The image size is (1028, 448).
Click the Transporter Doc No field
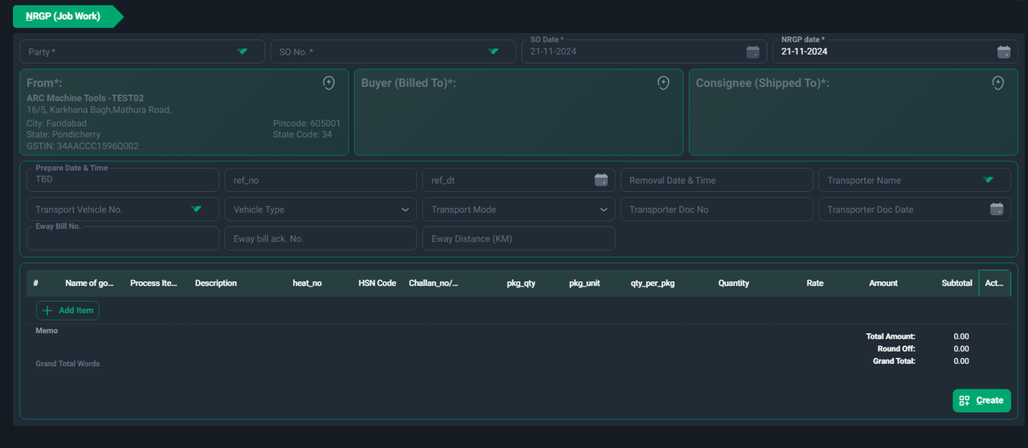point(716,210)
